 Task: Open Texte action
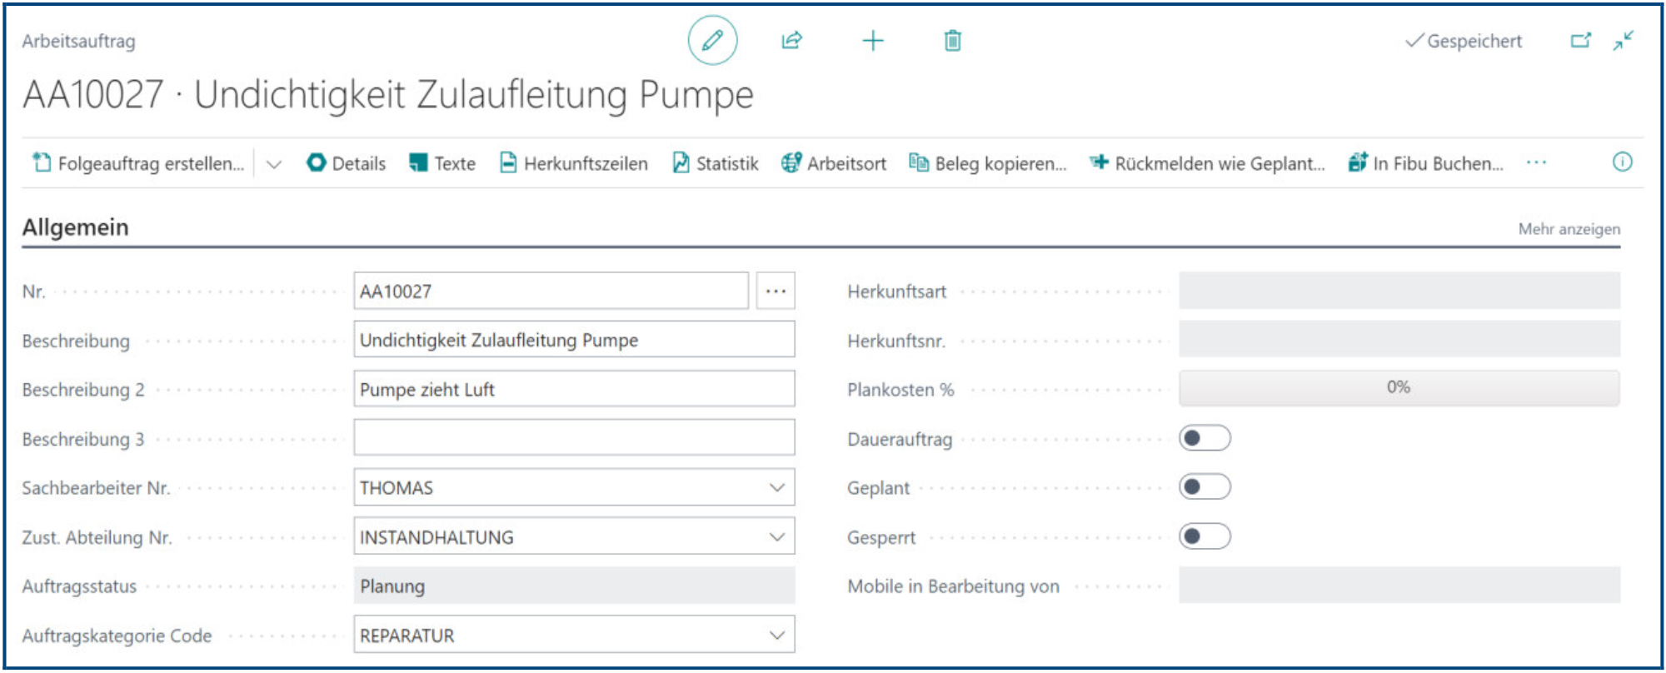(x=442, y=163)
